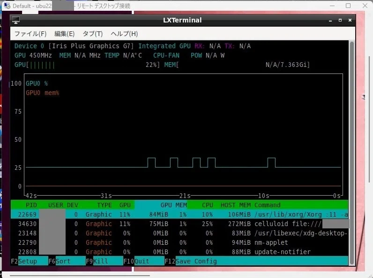Viewport: 373px width, 278px height.
Task: Click the MEM bar showing N/A/7.363Gi
Action: [x=237, y=65]
